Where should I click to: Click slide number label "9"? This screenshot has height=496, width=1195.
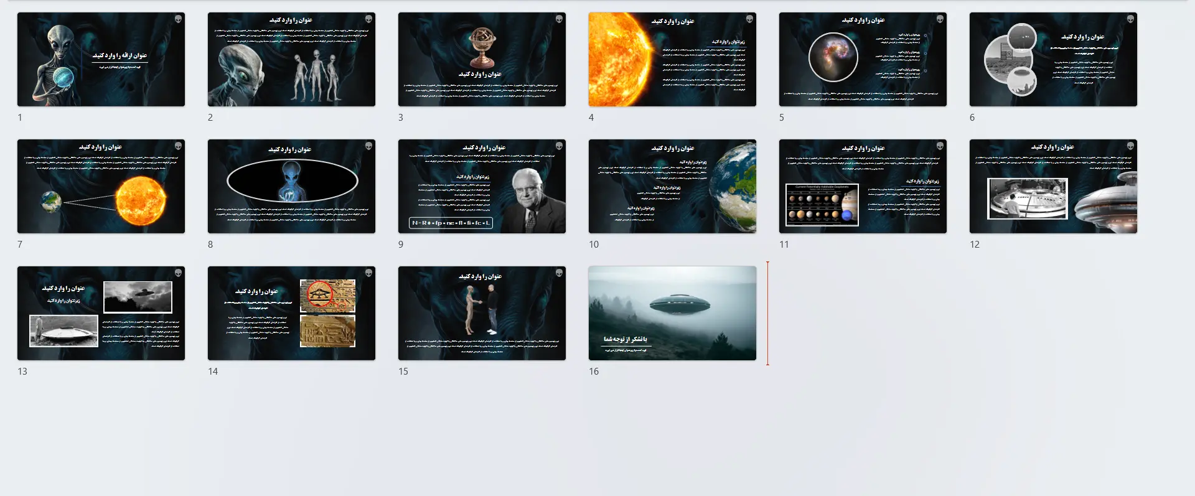[401, 245]
